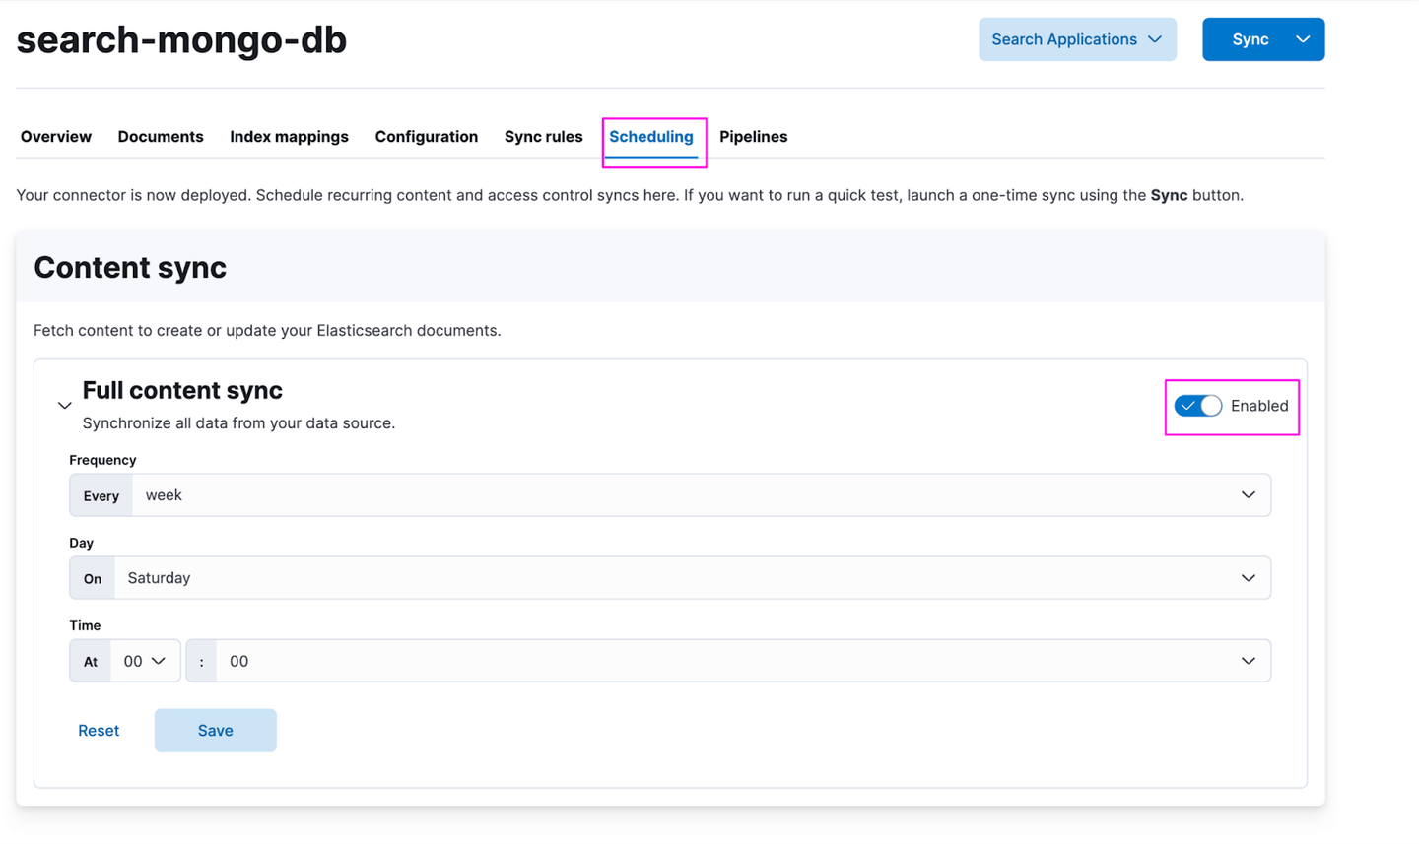Open the Sync rules tab
Viewport: 1419px width, 844px height.
pyautogui.click(x=543, y=137)
